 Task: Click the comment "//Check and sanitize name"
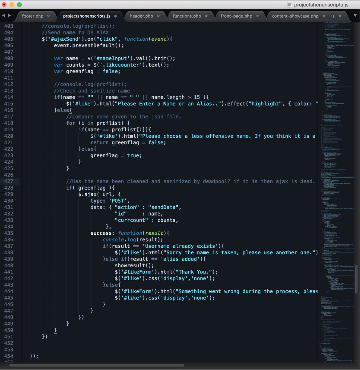pos(92,91)
